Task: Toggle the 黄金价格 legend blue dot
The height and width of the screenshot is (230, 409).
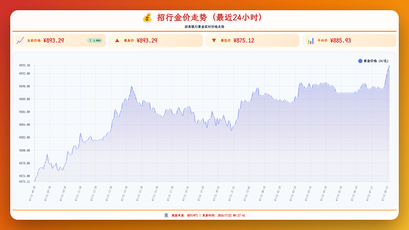Action: (360, 60)
